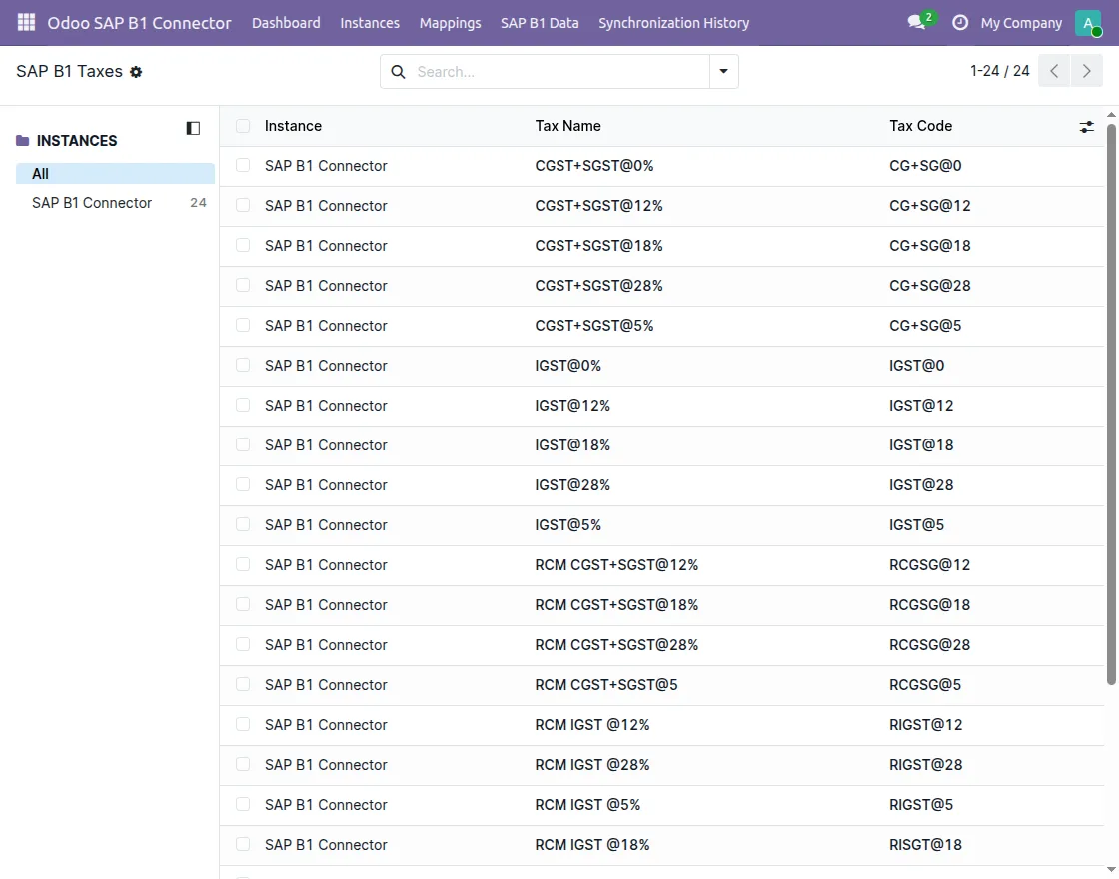Open the RCM CGST+SGST@18% record
This screenshot has height=879, width=1119.
[616, 605]
